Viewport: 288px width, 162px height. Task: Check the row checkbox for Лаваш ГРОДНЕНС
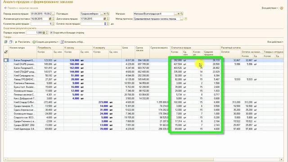coord(6,79)
